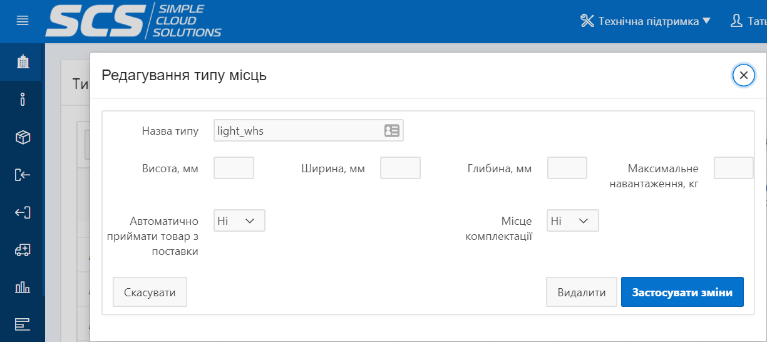This screenshot has height=342, width=767.
Task: Open the outgoing arrow sidebar icon
Action: (x=23, y=212)
